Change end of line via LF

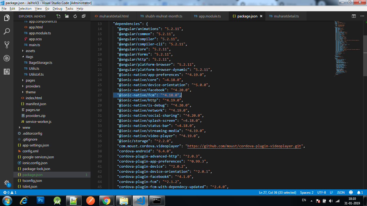click(x=332, y=193)
